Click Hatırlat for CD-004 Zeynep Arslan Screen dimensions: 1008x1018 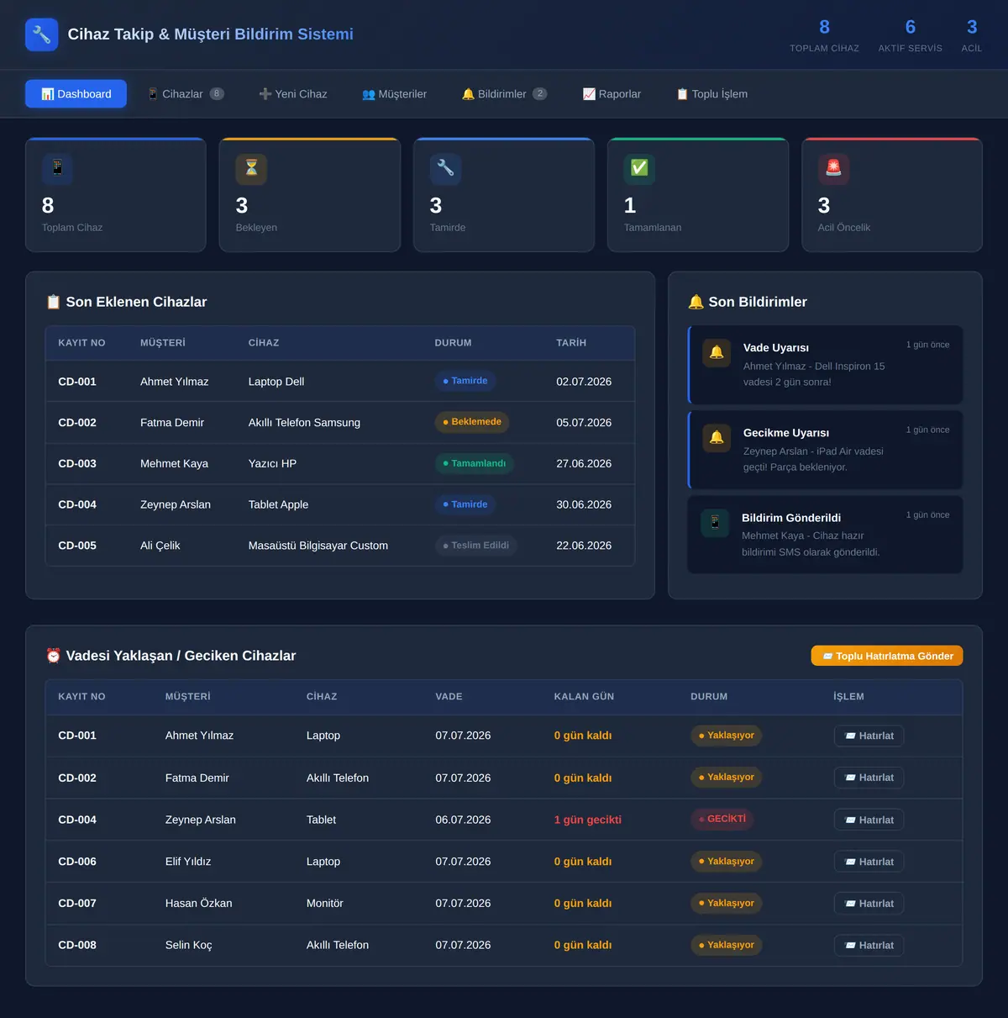869,820
